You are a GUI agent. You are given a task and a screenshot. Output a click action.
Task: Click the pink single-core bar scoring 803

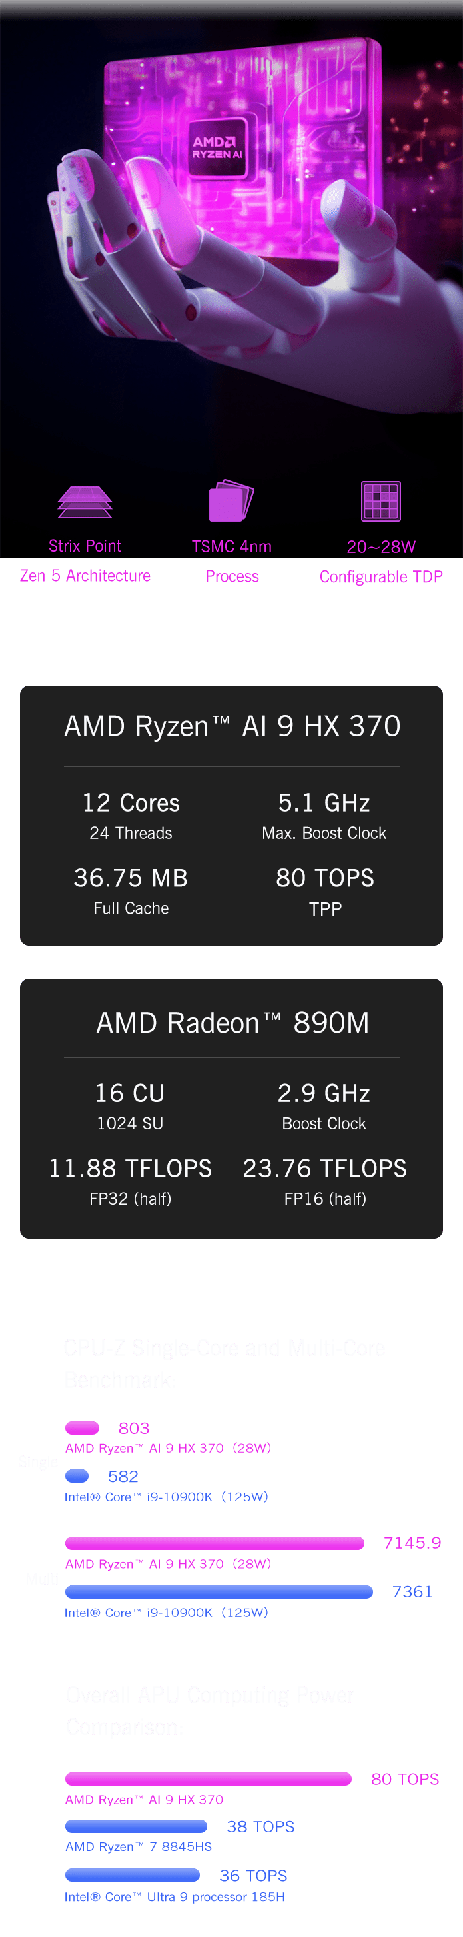83,1428
